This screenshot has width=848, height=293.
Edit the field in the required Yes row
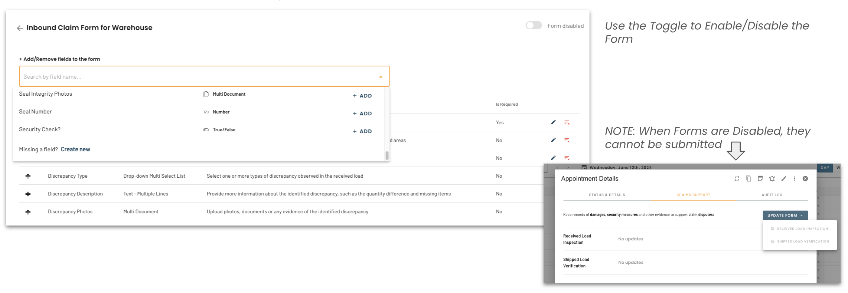pos(553,122)
